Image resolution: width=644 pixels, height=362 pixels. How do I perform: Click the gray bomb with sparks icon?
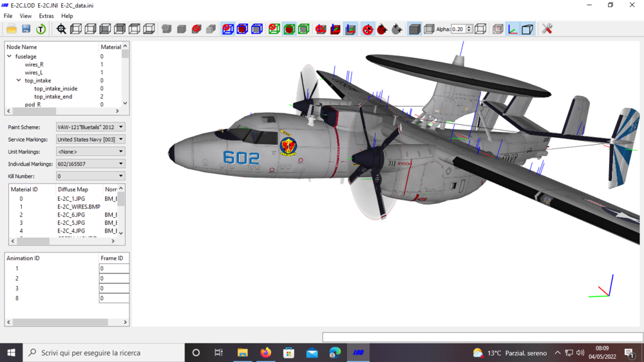coord(397,29)
